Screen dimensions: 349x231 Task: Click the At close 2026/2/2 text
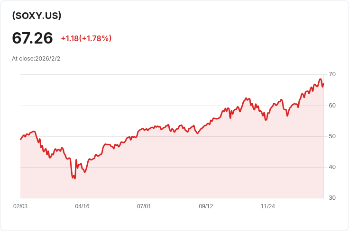(36, 59)
